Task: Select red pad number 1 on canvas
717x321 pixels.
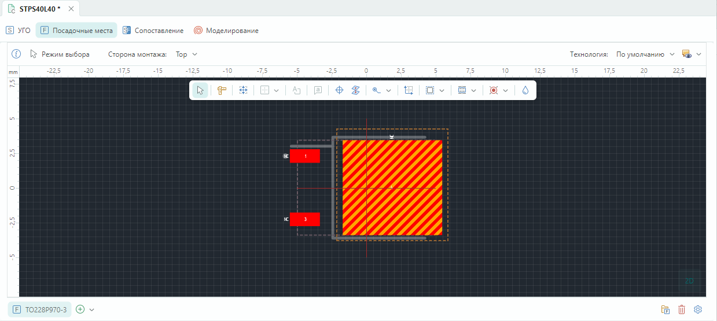Action: (x=305, y=156)
